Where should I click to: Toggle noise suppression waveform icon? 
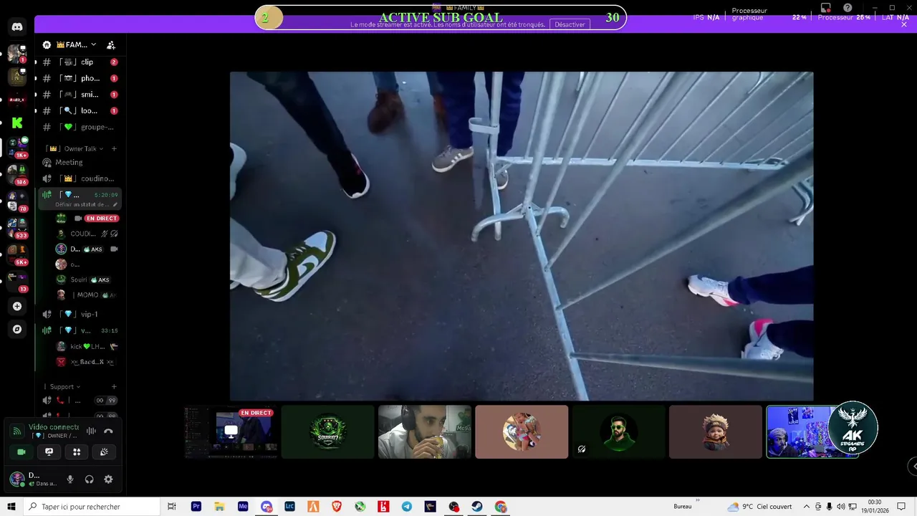91,431
